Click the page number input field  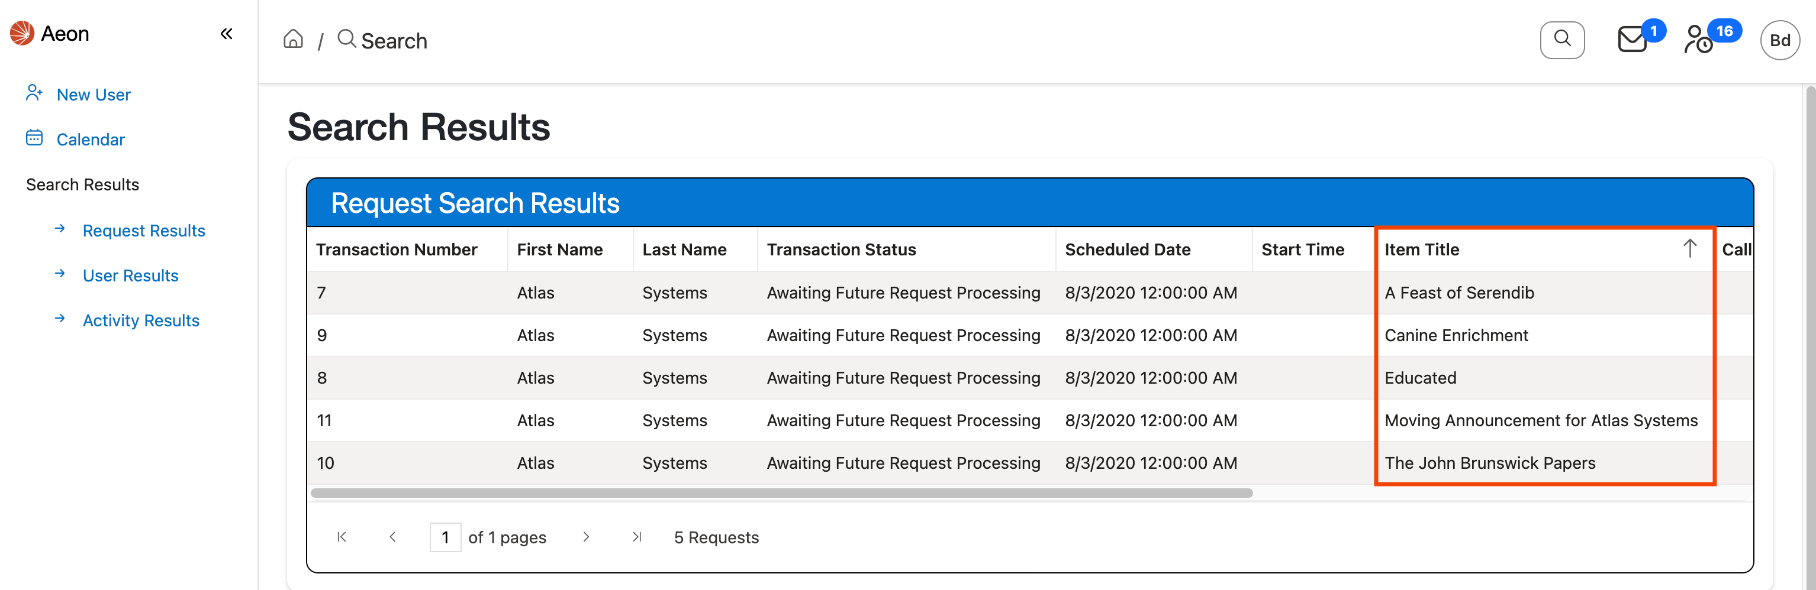[x=445, y=537]
